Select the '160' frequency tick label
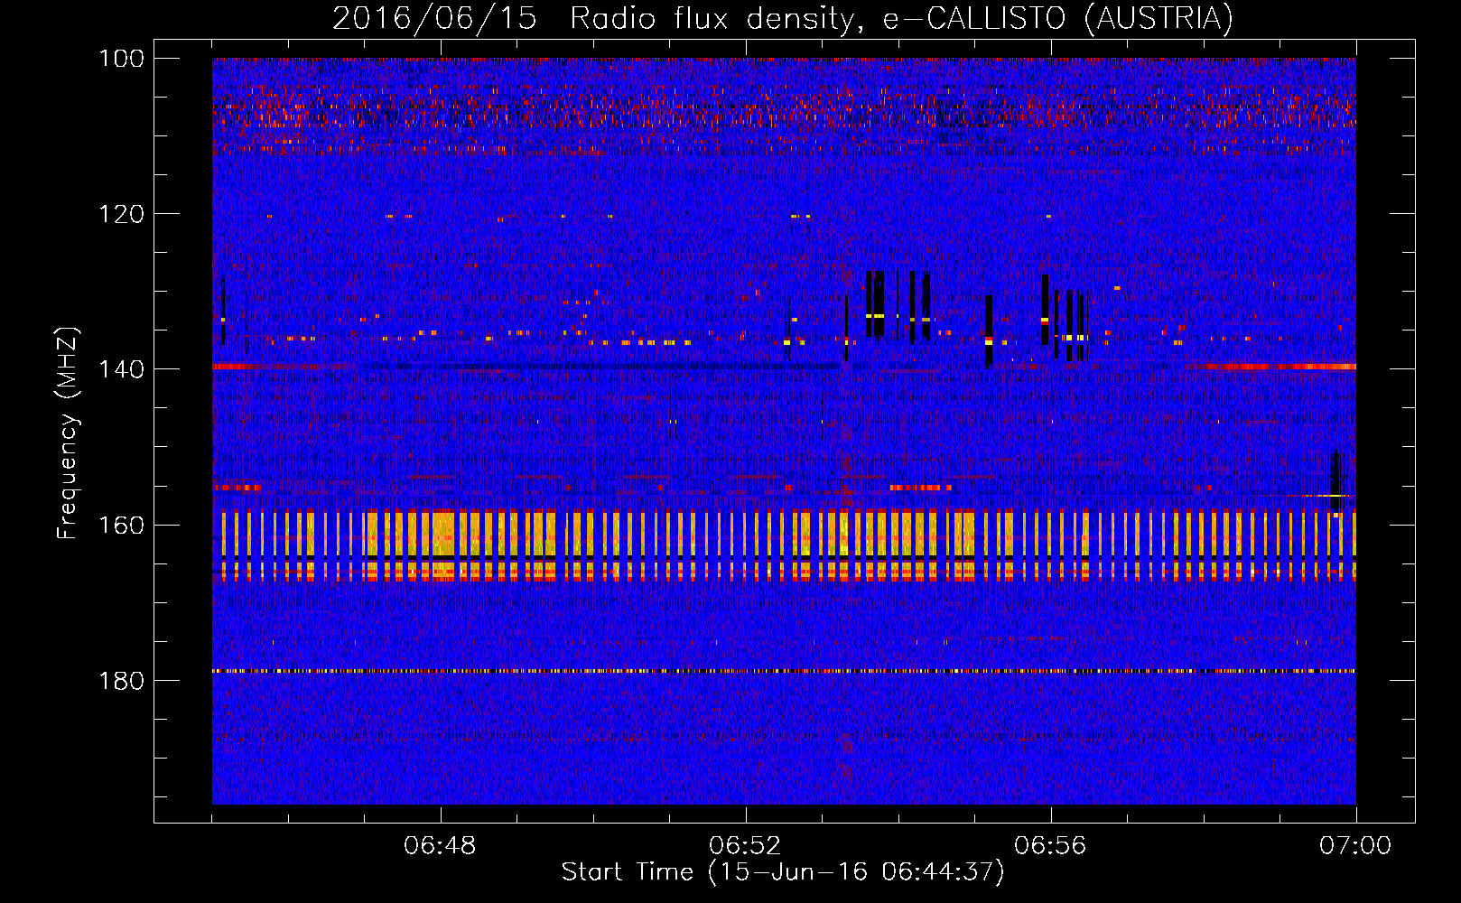The image size is (1461, 903). 122,525
